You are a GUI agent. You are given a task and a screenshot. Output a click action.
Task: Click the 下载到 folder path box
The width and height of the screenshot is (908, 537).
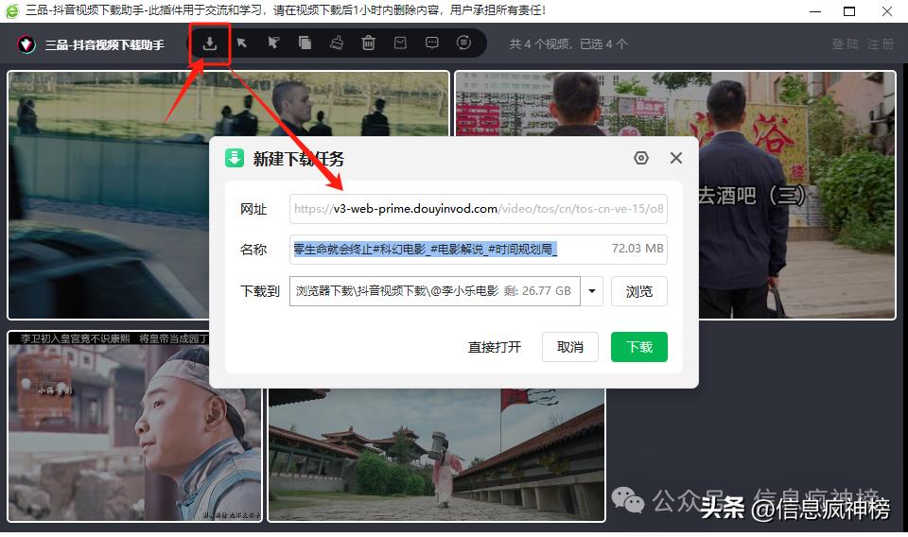[x=435, y=291]
